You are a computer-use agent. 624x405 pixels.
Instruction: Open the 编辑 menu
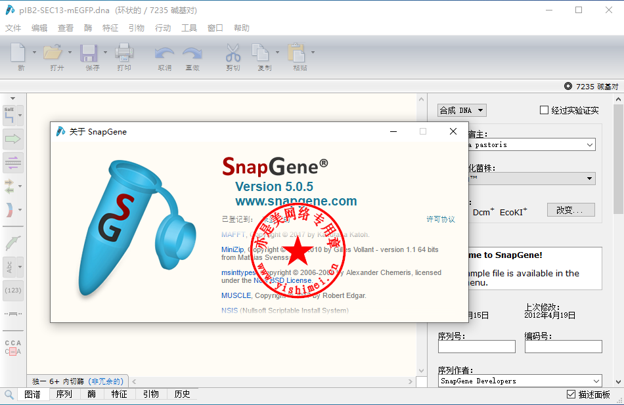click(39, 28)
